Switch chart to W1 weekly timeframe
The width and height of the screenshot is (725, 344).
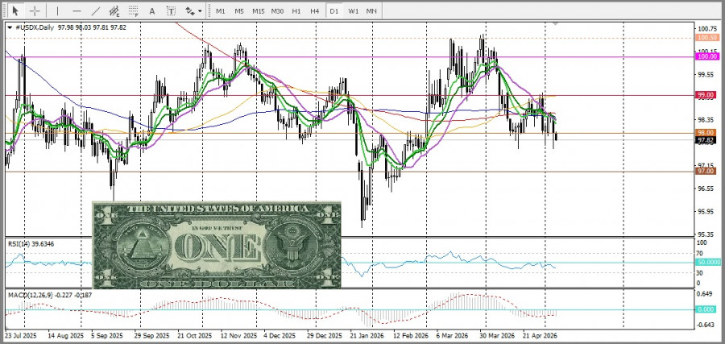(x=354, y=10)
